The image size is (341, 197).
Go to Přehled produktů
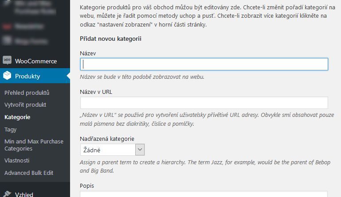click(x=27, y=93)
